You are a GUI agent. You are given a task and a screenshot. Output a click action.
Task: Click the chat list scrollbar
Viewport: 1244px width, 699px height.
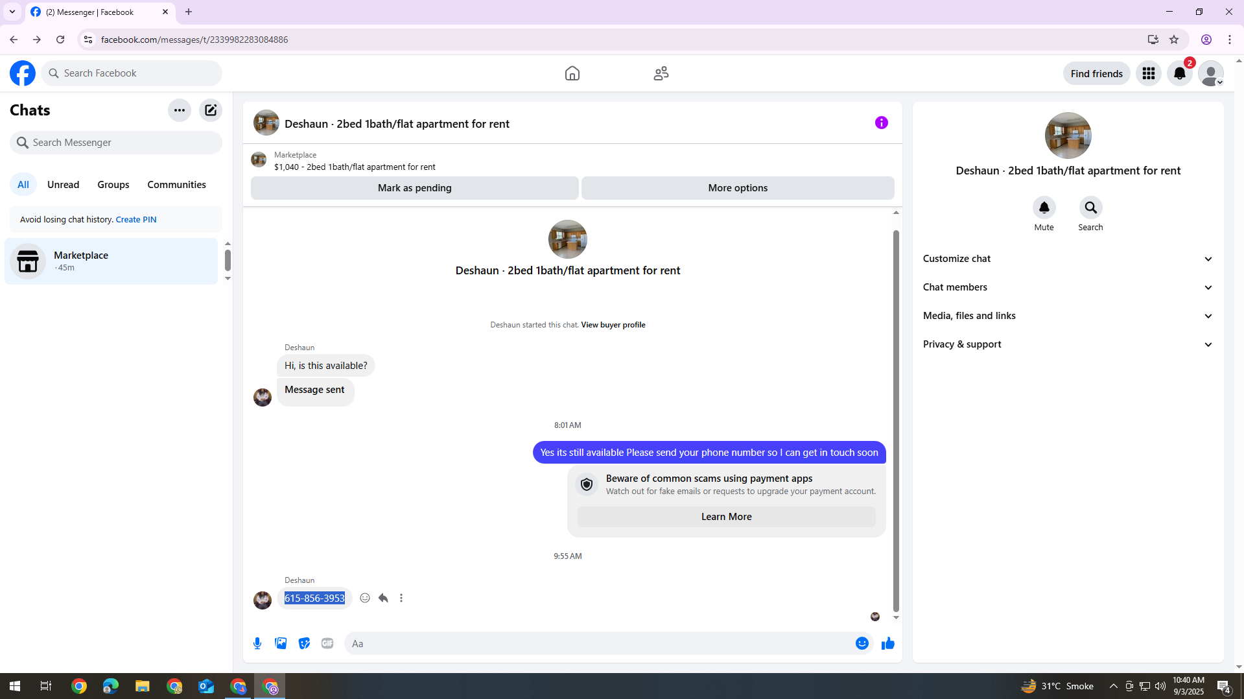coord(228,261)
